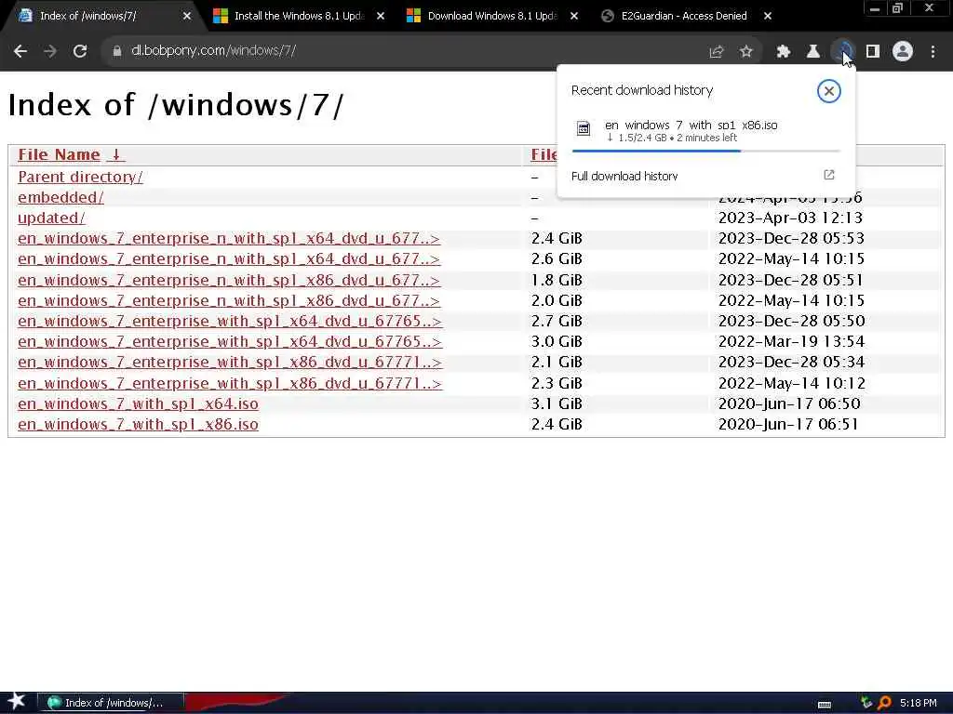Screen dimensions: 953x714
Task: Go back with the browser back arrow
Action: [20, 51]
